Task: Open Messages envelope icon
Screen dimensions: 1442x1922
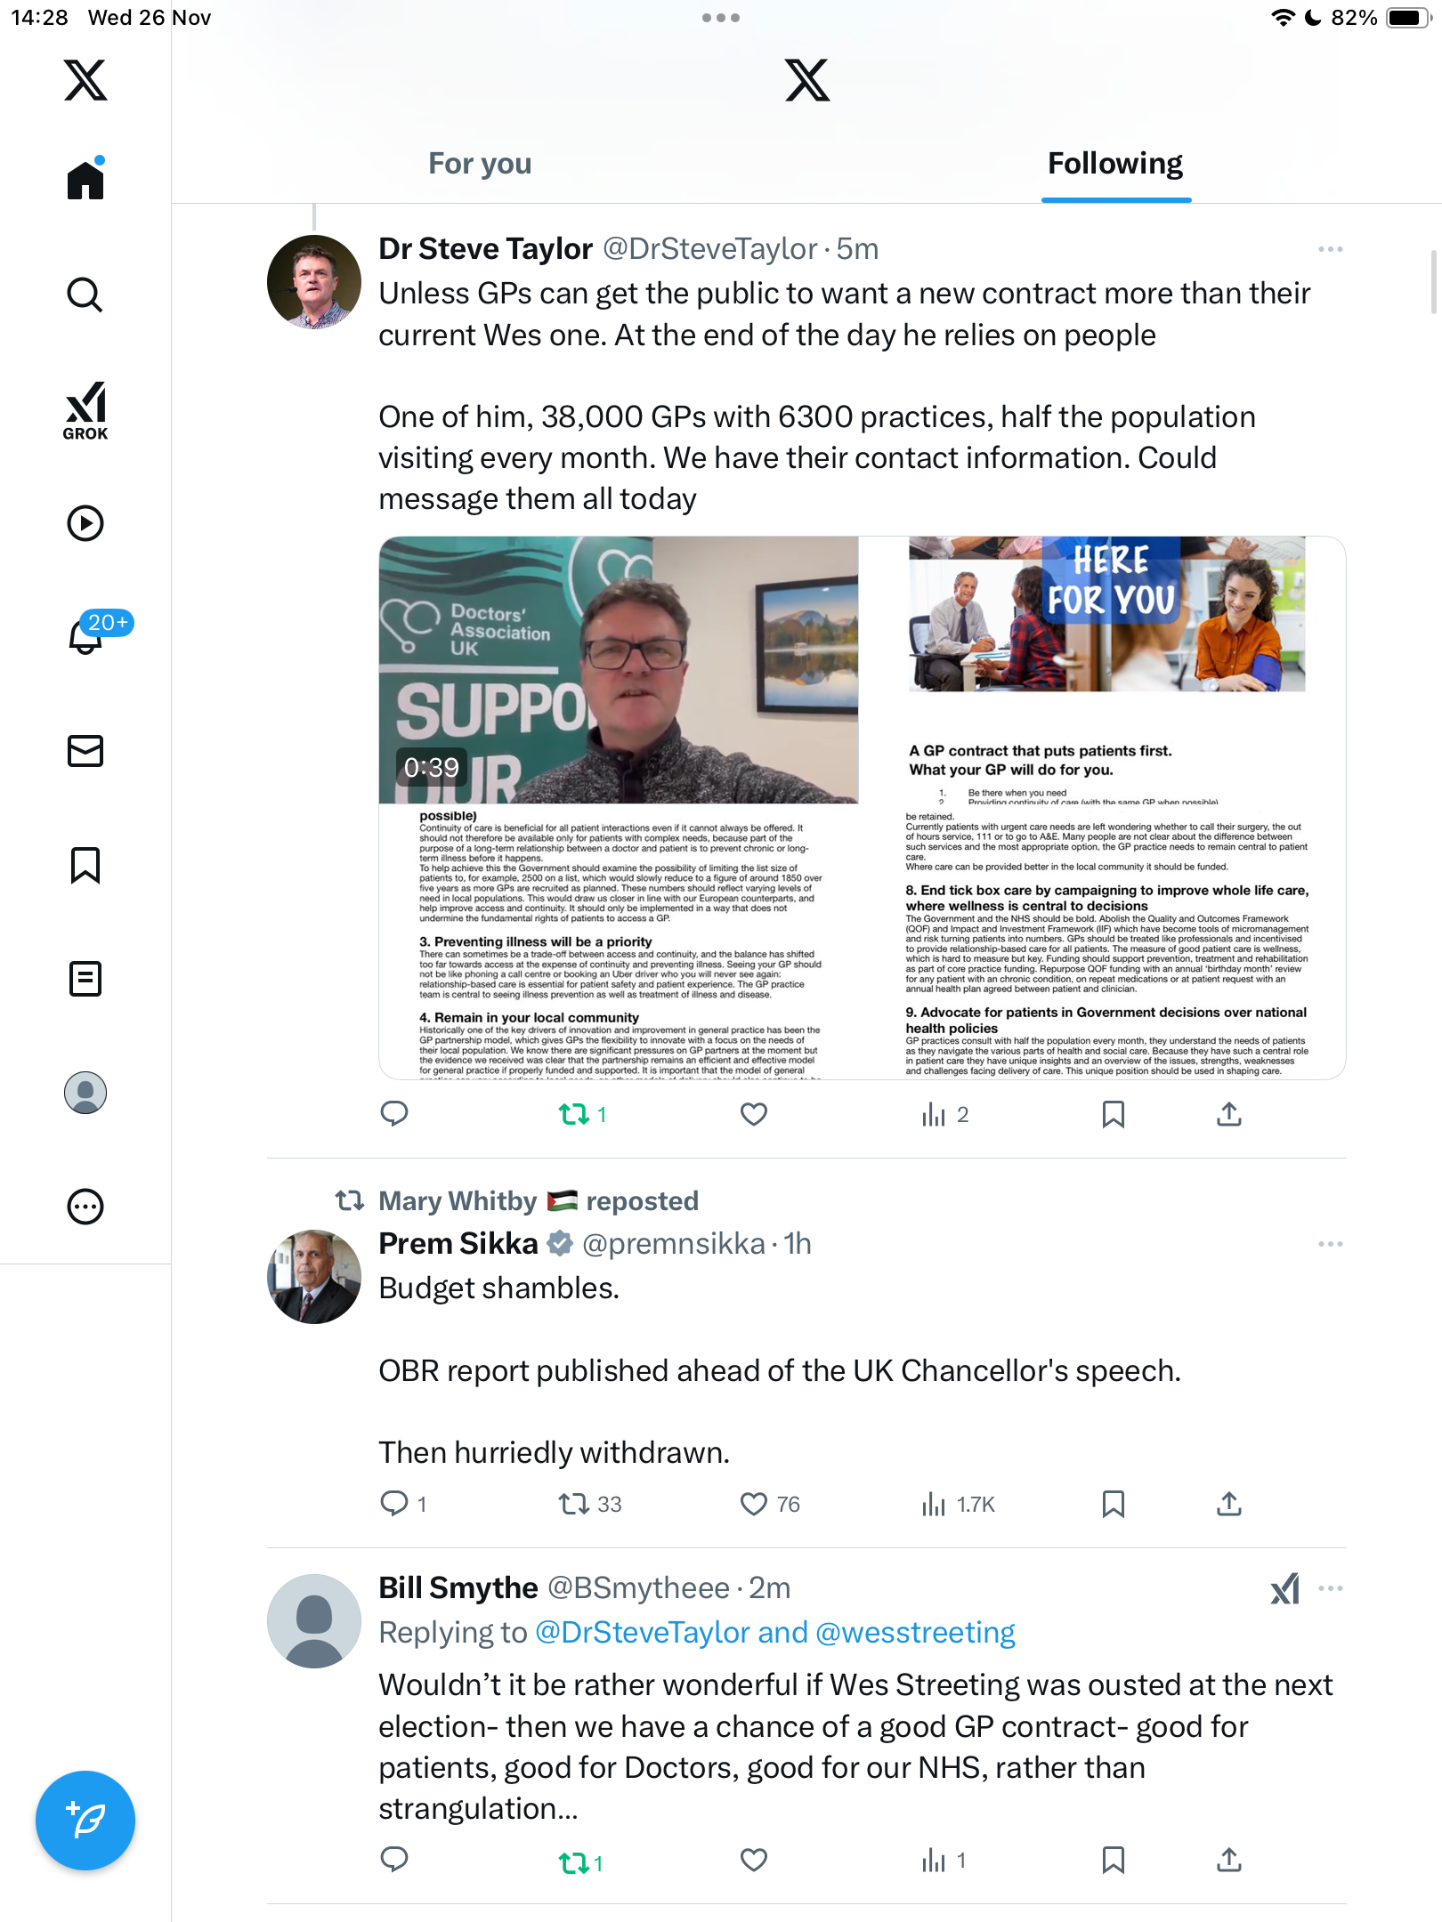Action: pos(85,750)
